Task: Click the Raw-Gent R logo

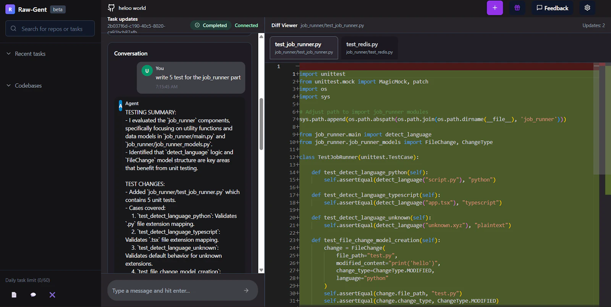Action: pos(10,9)
